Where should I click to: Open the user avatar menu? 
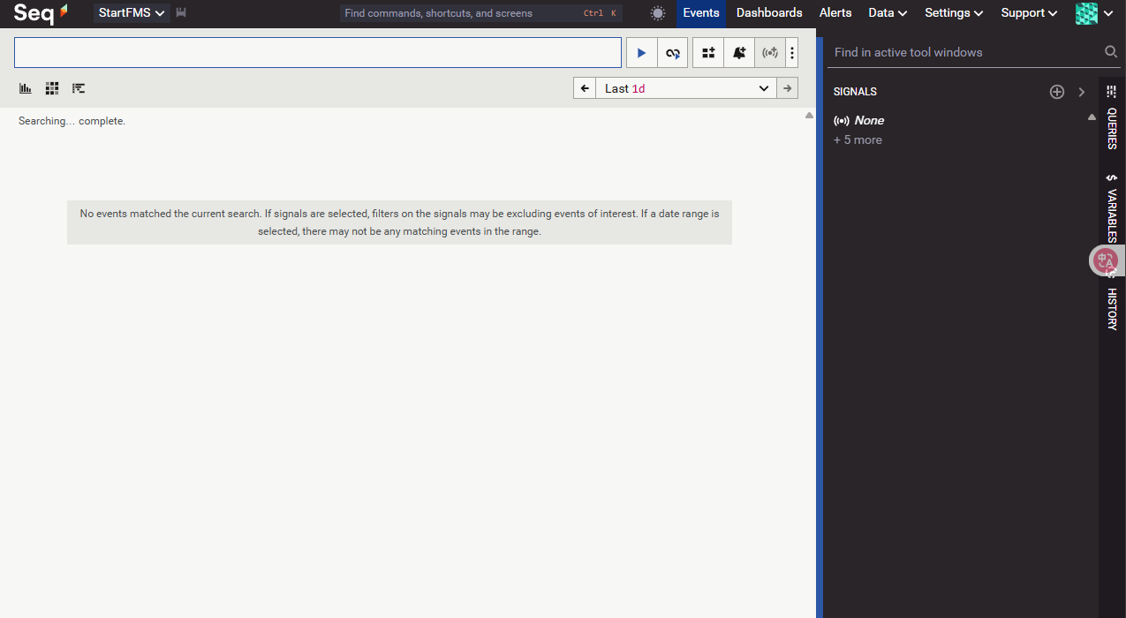coord(1094,13)
